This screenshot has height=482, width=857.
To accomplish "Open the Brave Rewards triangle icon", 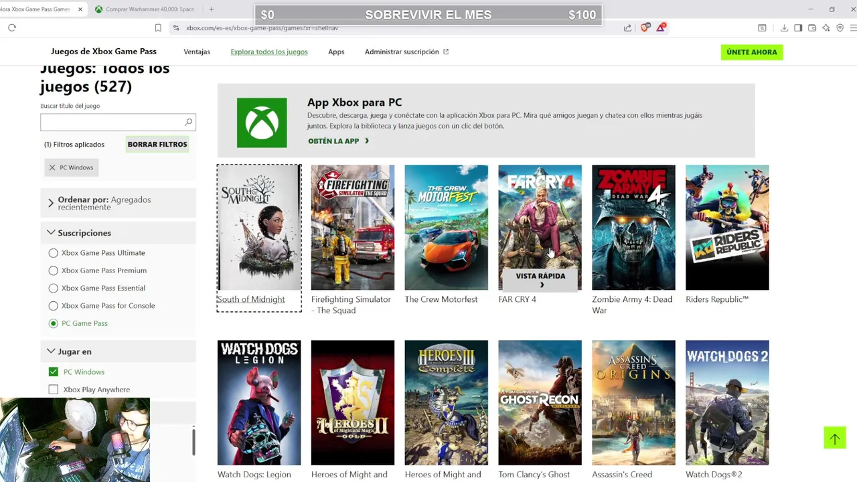I will click(661, 27).
